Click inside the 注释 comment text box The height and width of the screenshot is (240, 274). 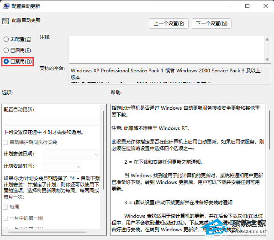point(166,48)
